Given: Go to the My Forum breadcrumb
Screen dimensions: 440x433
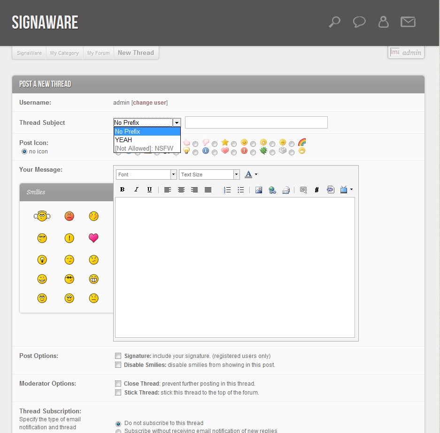Looking at the screenshot, I should pyautogui.click(x=99, y=53).
